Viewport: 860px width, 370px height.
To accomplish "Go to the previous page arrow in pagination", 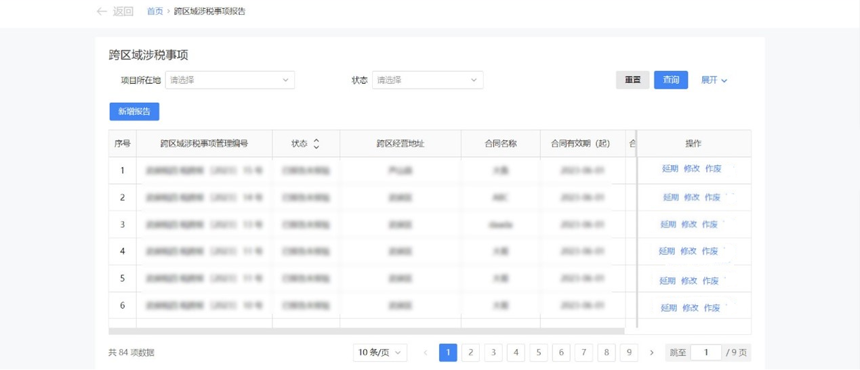I will point(426,352).
